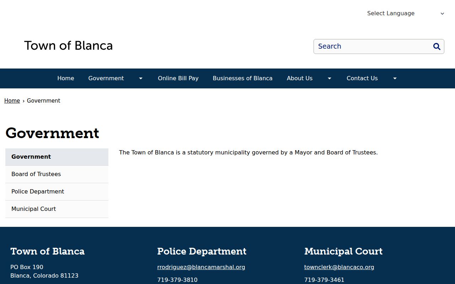The height and width of the screenshot is (284, 455).
Task: Expand the Contact Us submenu arrow
Action: click(395, 78)
